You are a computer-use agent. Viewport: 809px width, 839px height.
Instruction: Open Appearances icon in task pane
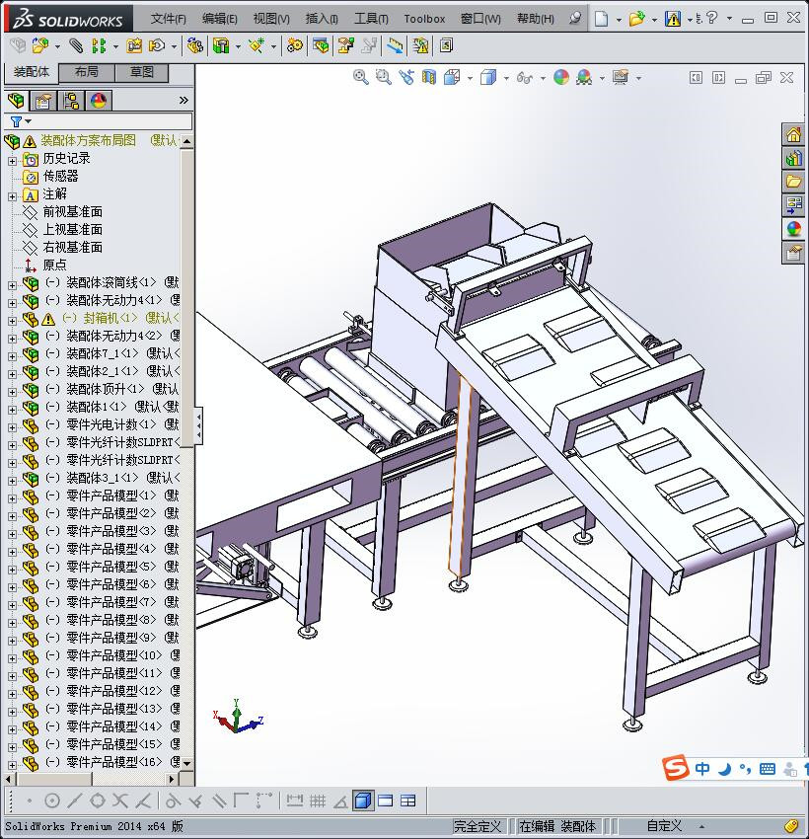793,228
